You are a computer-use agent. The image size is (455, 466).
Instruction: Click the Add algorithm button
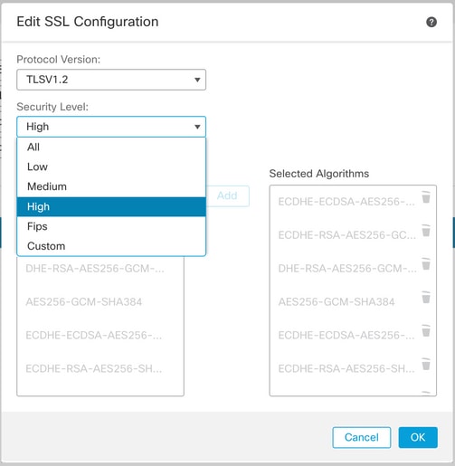tap(228, 196)
